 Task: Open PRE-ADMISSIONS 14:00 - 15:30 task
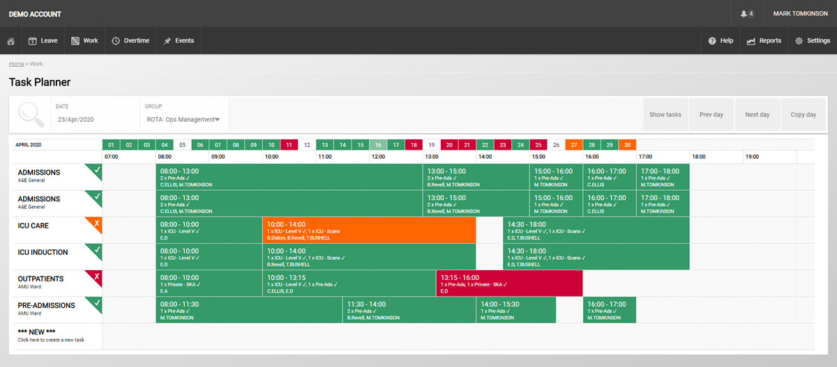pyautogui.click(x=516, y=310)
